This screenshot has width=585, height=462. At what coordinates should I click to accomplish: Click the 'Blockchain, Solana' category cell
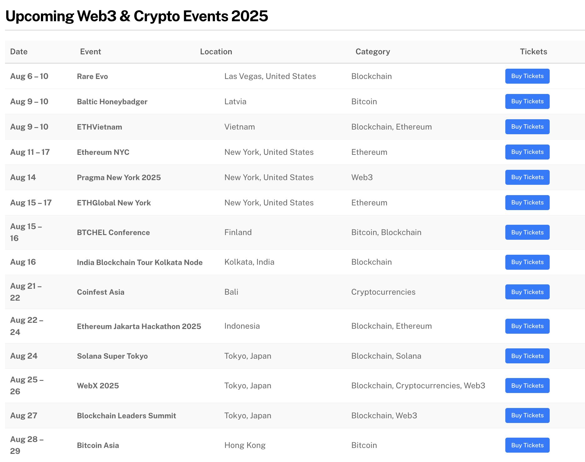coord(386,356)
